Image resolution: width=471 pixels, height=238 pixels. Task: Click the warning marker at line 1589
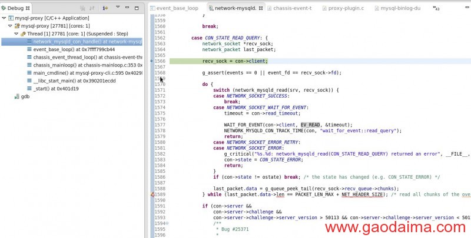152,195
